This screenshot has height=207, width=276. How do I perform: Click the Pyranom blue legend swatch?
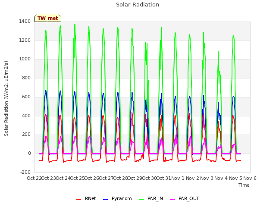tap(105, 199)
